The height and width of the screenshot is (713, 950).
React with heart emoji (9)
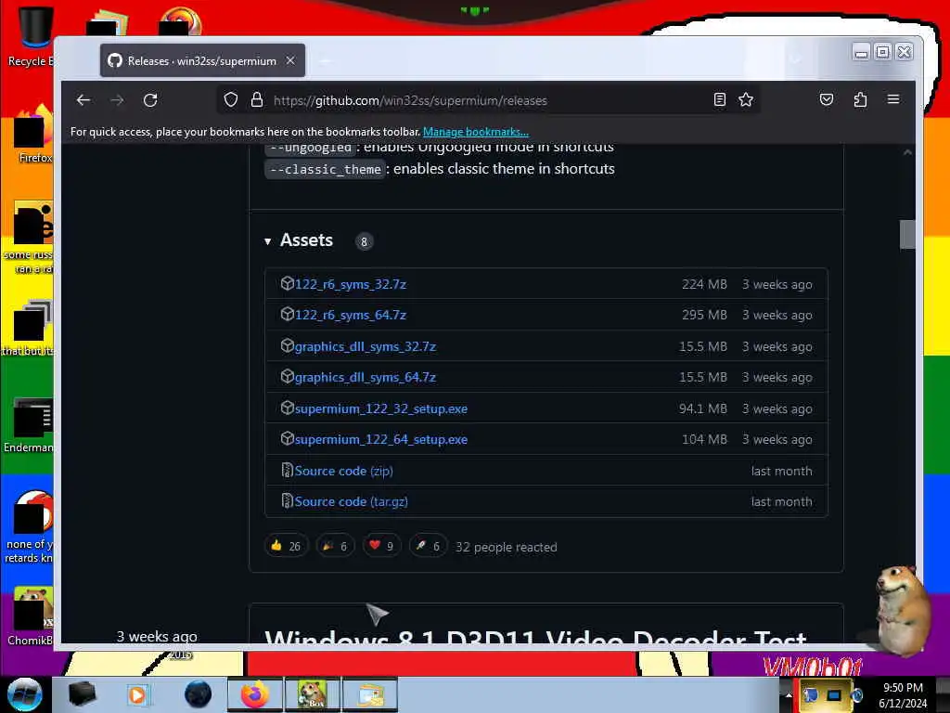pyautogui.click(x=381, y=546)
